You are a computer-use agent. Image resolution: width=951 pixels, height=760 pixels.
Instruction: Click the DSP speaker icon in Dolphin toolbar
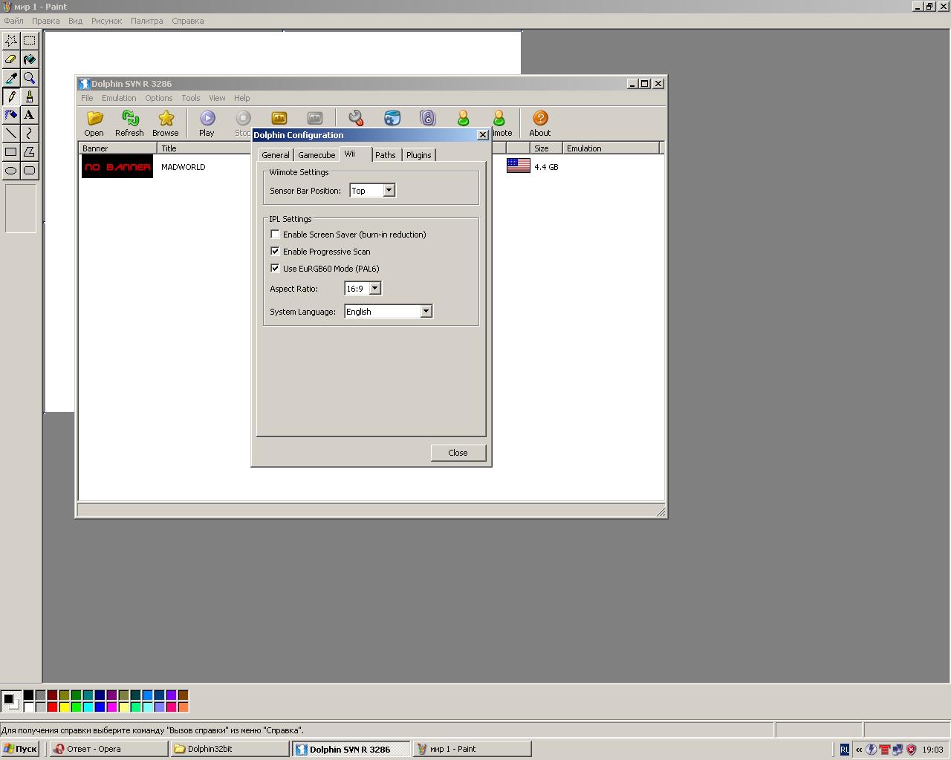(427, 118)
